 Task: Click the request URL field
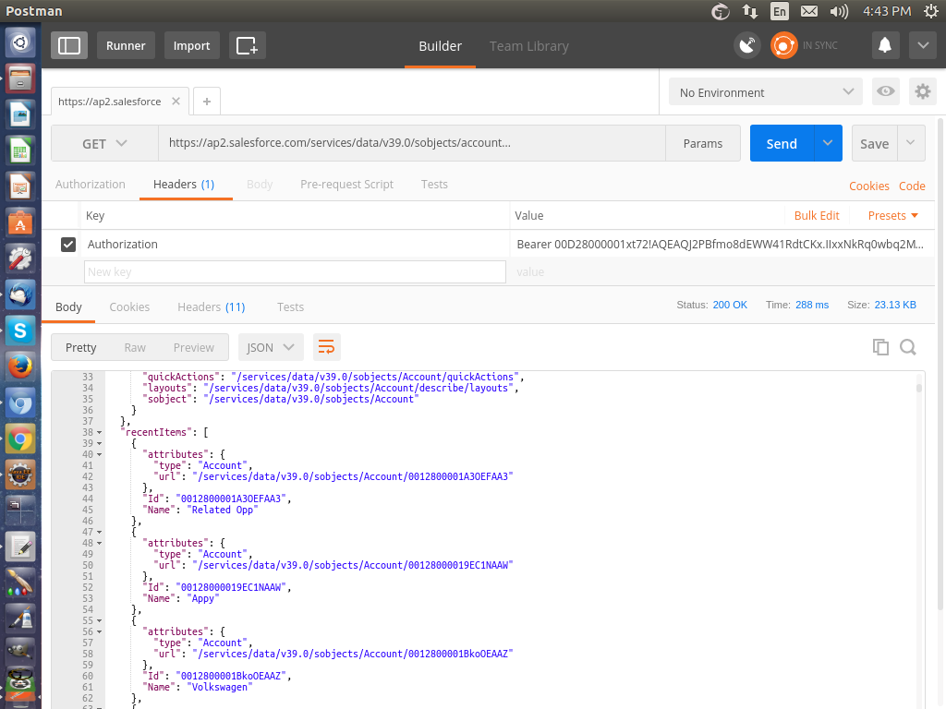[412, 143]
